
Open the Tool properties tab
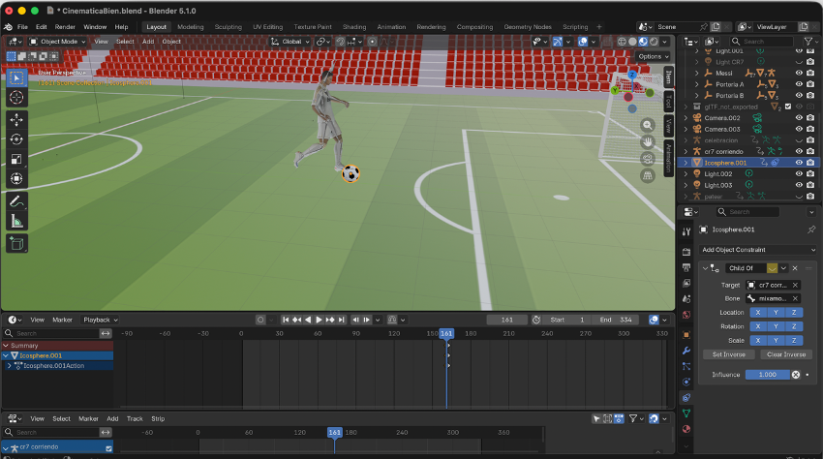(x=686, y=231)
